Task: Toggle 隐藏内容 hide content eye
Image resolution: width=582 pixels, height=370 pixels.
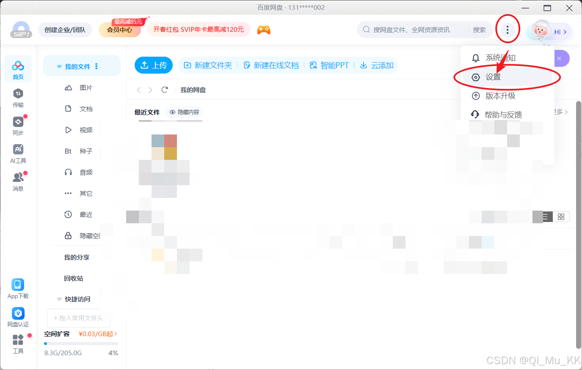Action: tap(184, 112)
